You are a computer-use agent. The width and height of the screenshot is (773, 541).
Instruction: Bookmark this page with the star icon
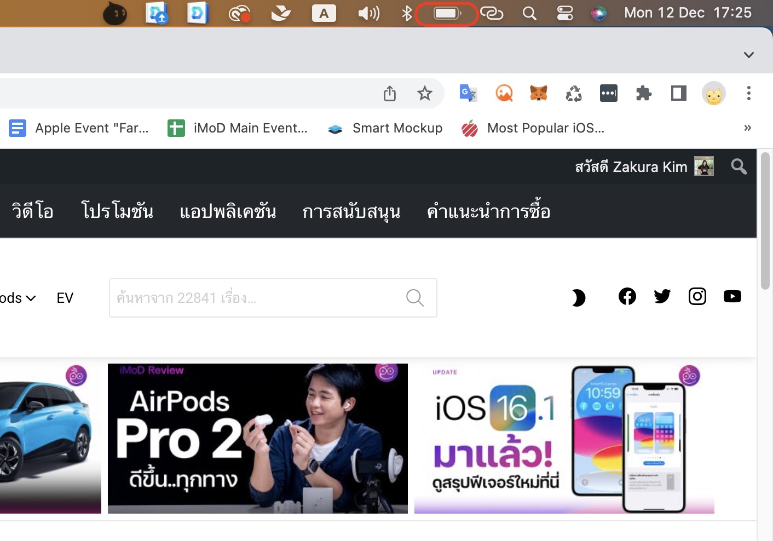point(424,94)
